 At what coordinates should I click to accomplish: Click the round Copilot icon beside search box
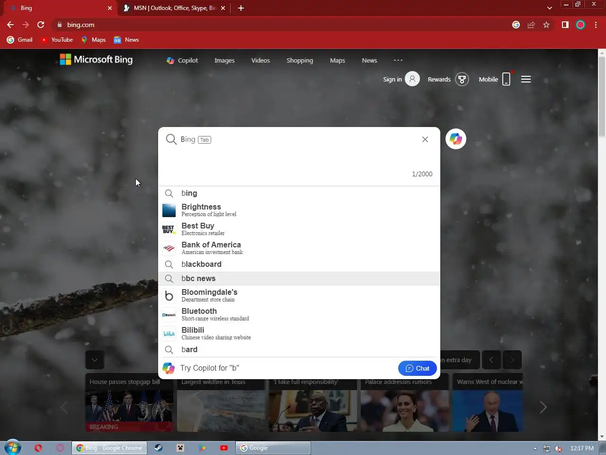coord(456,139)
